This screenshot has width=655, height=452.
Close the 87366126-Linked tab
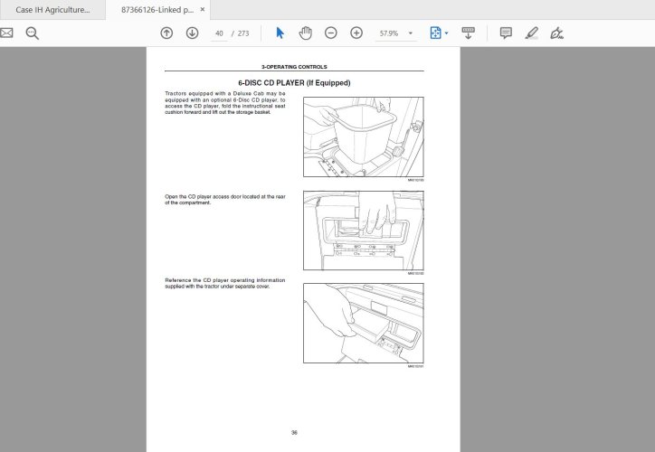tap(203, 9)
